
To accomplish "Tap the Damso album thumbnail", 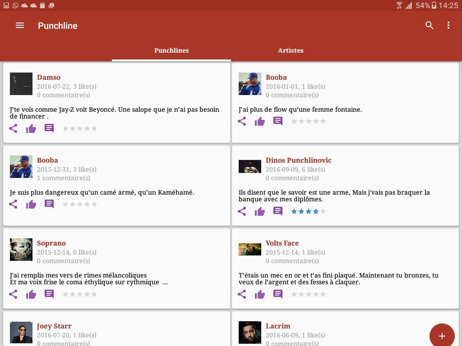I will pos(21,84).
